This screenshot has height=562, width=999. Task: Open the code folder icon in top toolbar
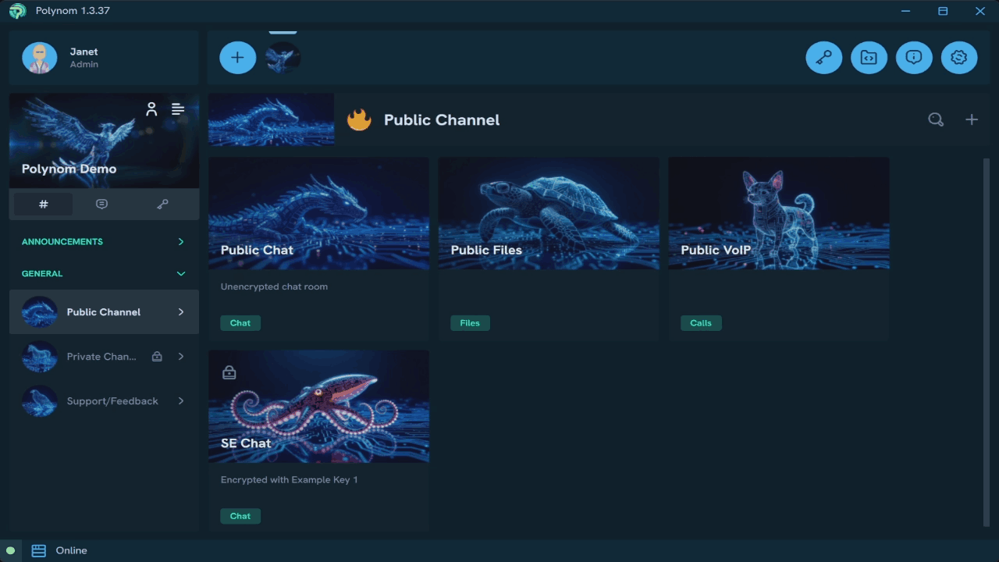[x=869, y=58]
